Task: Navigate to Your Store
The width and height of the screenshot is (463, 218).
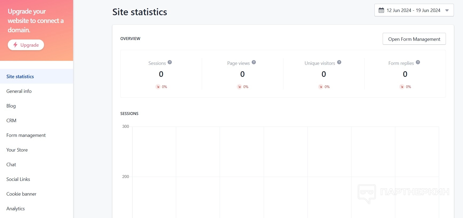Action: tap(17, 150)
